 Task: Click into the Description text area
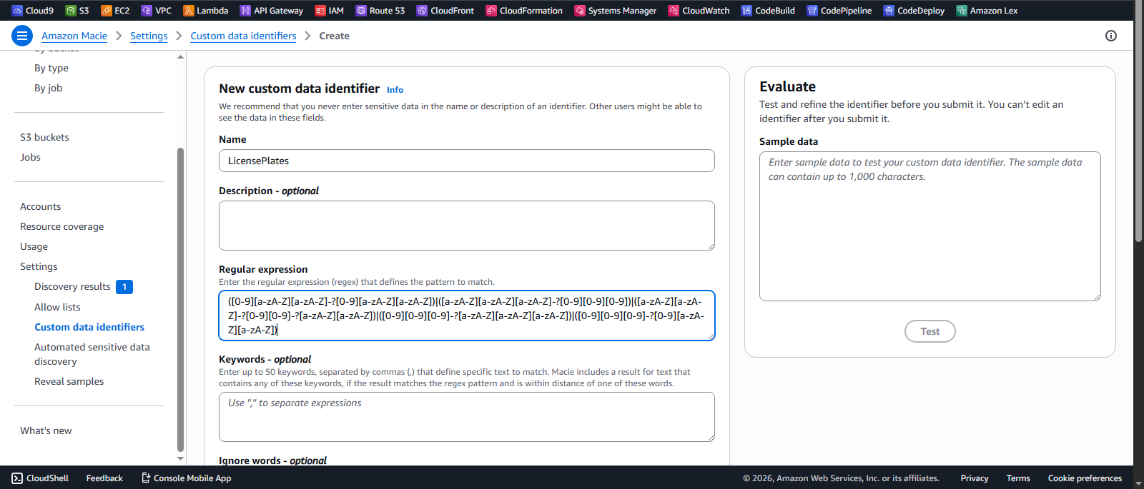[x=467, y=226]
